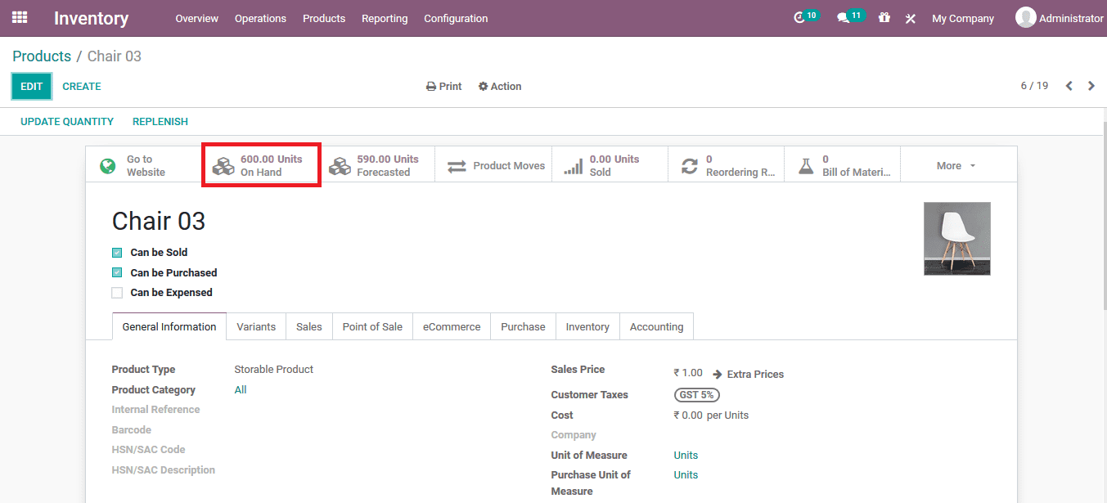The width and height of the screenshot is (1107, 503).
Task: Enable the Can be Expensed checkbox
Action: pyautogui.click(x=116, y=292)
